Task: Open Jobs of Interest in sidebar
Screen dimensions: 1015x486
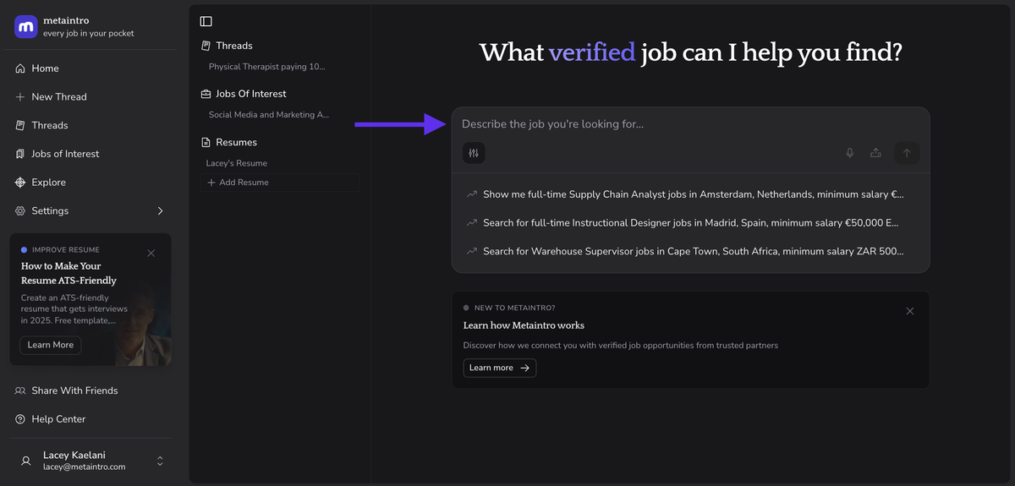Action: [65, 154]
